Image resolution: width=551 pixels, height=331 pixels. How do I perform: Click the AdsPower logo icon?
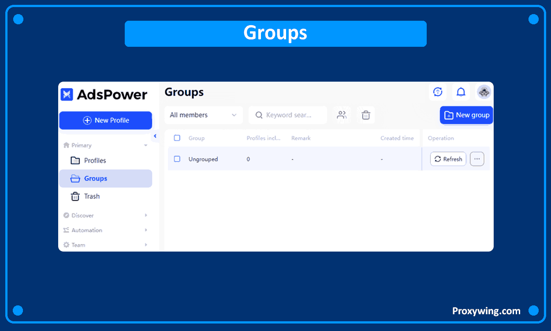[x=67, y=94]
